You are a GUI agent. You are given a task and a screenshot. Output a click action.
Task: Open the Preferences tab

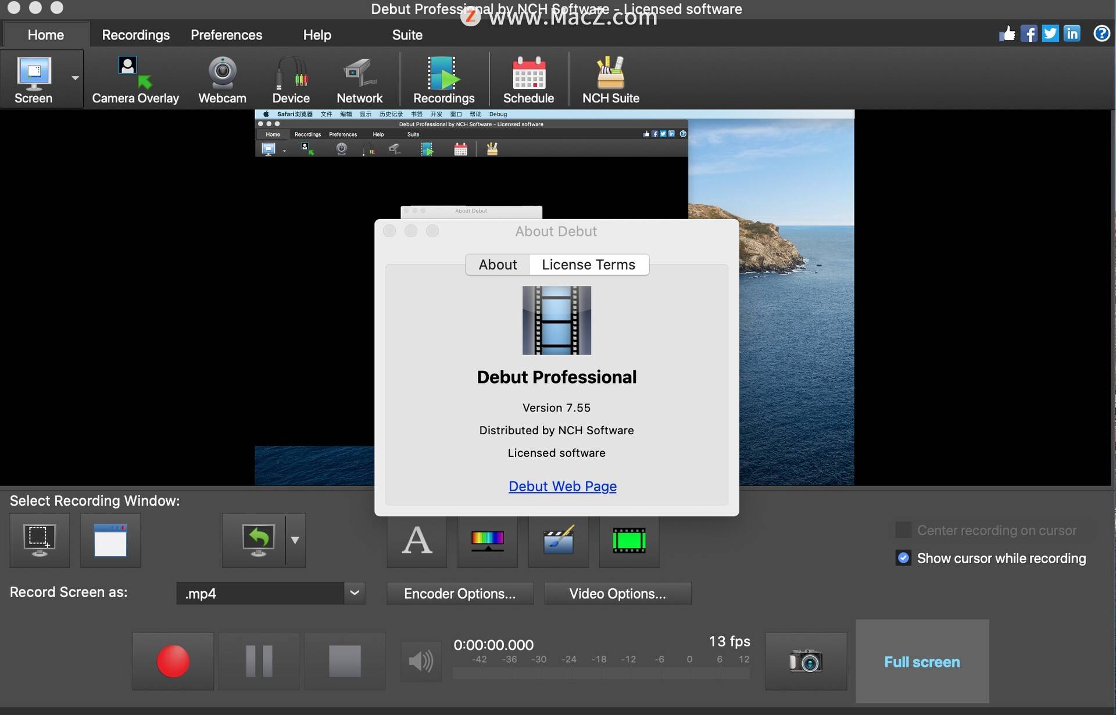(x=226, y=35)
